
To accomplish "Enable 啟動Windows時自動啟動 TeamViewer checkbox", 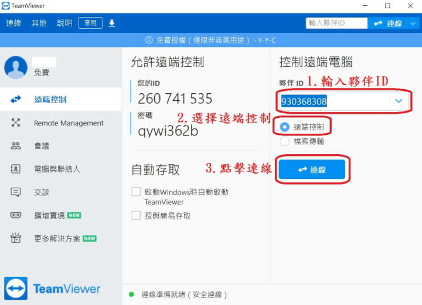I will [x=136, y=192].
